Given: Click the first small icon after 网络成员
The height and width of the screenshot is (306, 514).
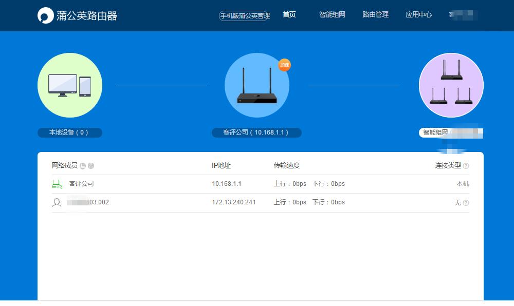Looking at the screenshot, I should 82,165.
